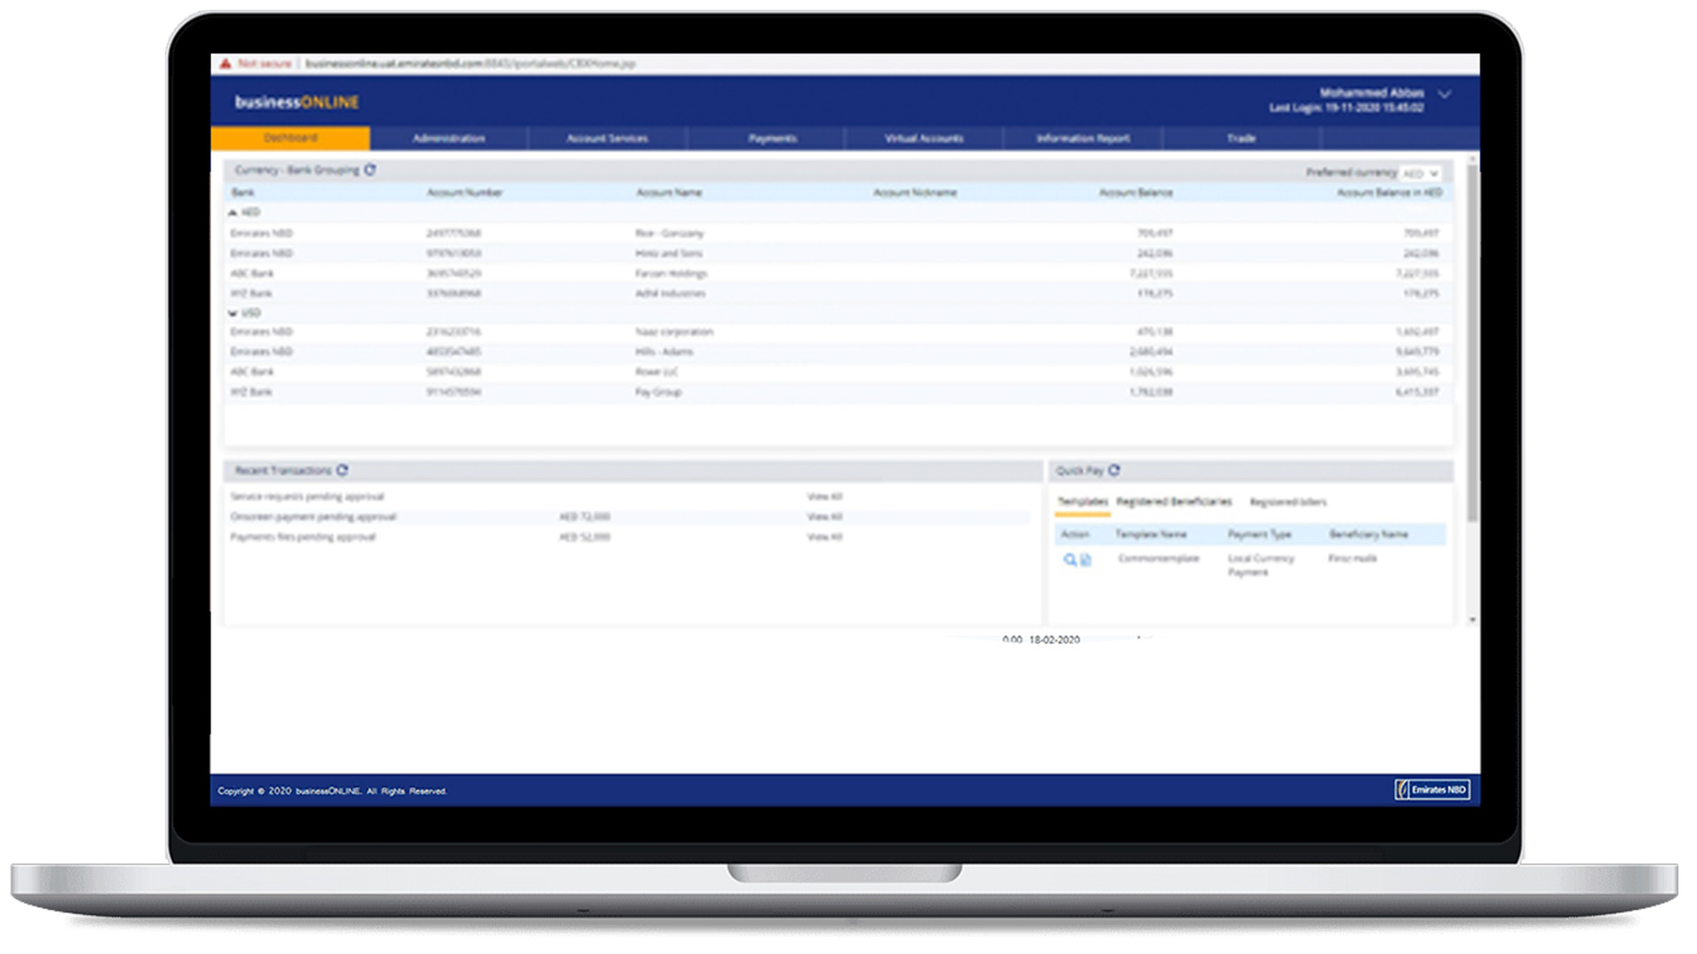This screenshot has width=1697, height=954.
Task: View all service requests pending approval
Action: 824,496
